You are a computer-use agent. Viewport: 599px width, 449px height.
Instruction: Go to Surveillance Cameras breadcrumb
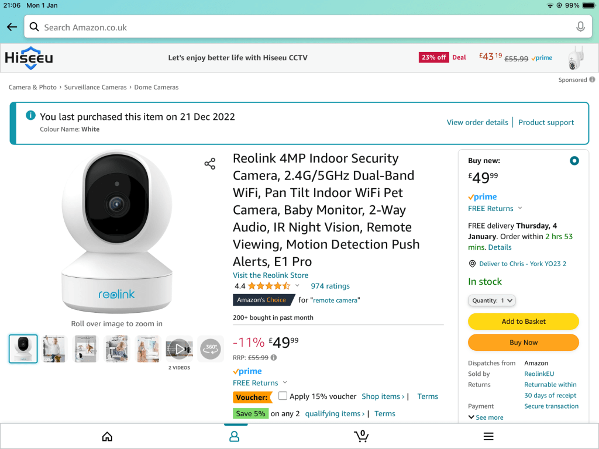click(x=95, y=87)
